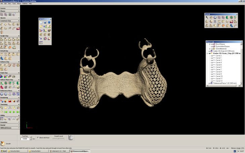Expand the Favorites palette section

click(x=19, y=121)
